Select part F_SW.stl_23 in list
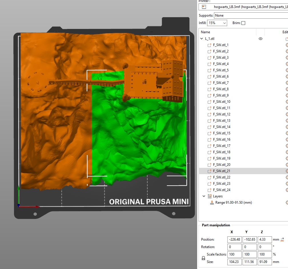 (243, 184)
